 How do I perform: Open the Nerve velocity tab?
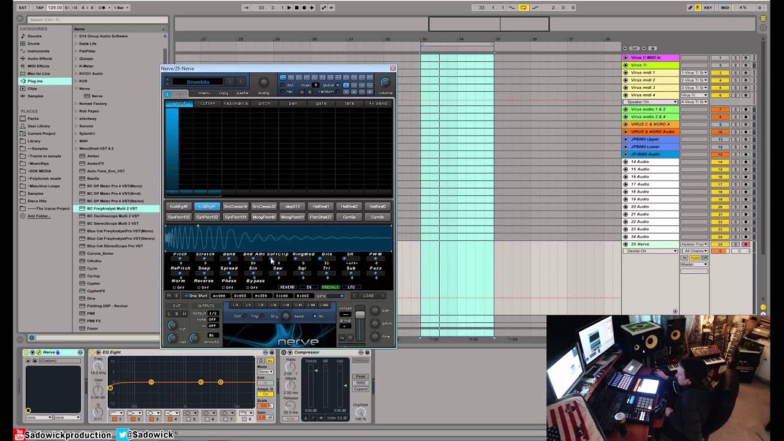point(179,103)
